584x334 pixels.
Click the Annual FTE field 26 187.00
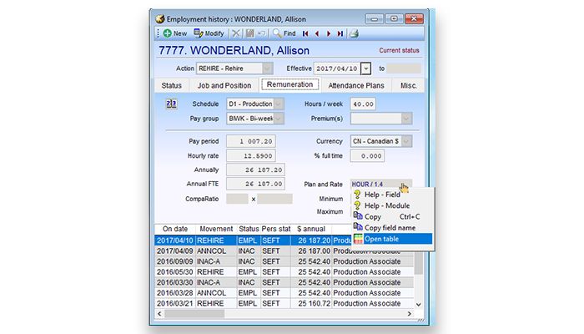(255, 184)
